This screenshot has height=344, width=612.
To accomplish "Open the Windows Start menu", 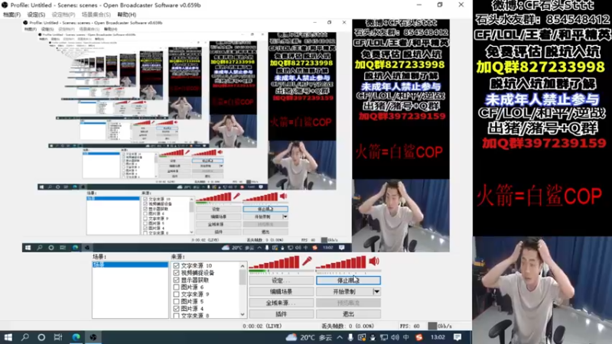I will (8, 337).
